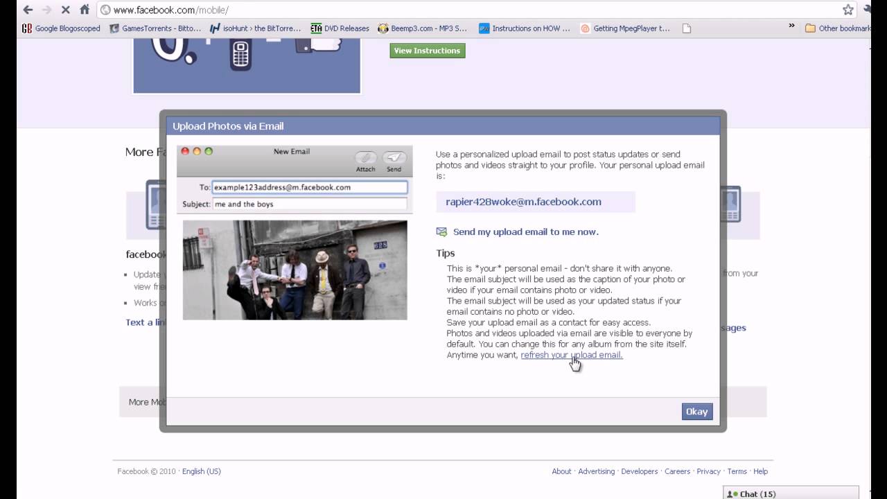Open the Instructions on HOW bookmark
This screenshot has width=887, height=499.
pos(524,28)
